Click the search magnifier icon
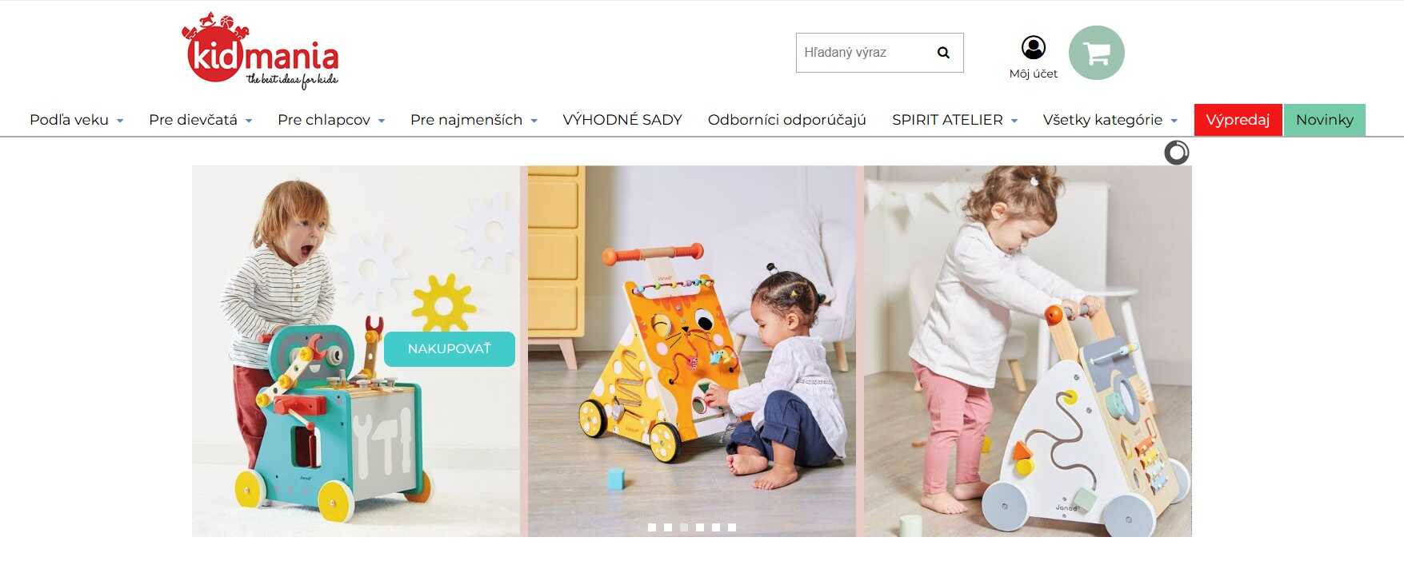Viewport: 1404px width, 561px height. pos(943,53)
